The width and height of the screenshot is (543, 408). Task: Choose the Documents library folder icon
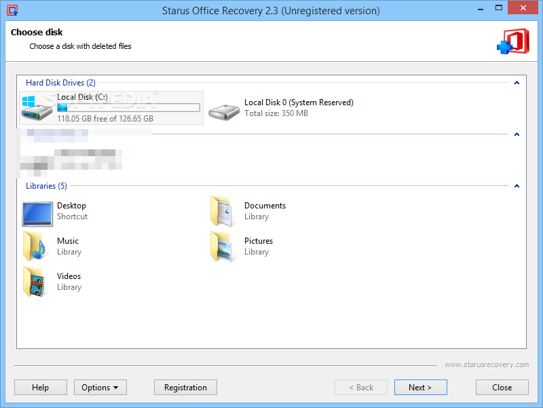(221, 211)
